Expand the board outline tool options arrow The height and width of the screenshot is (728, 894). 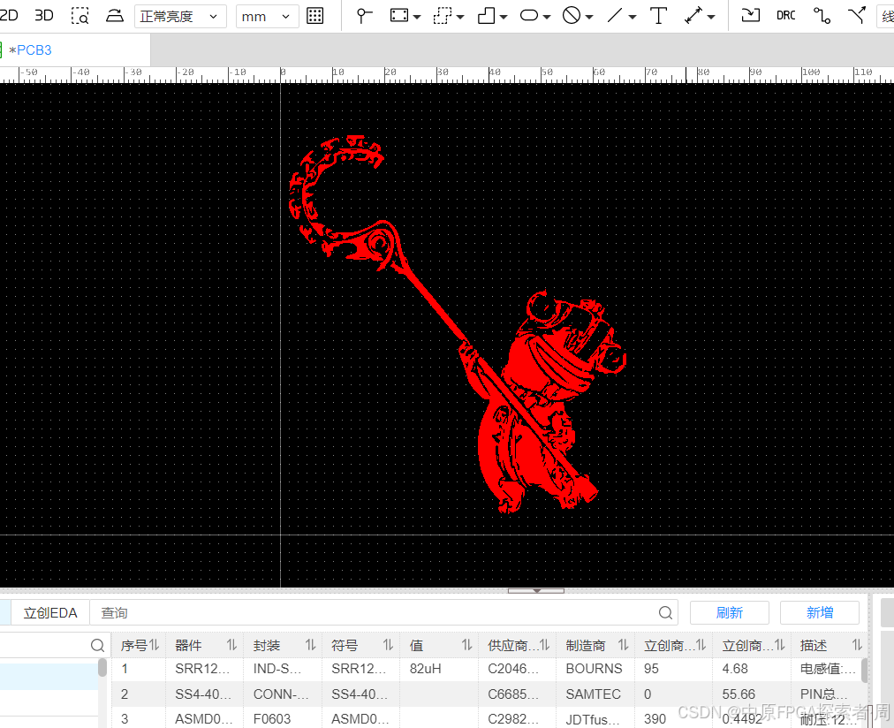[x=504, y=17]
